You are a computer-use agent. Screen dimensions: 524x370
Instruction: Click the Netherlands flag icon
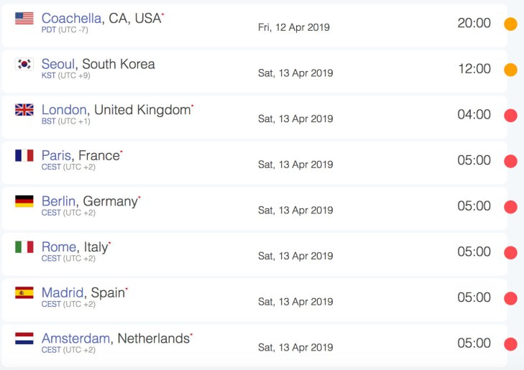pyautogui.click(x=24, y=338)
